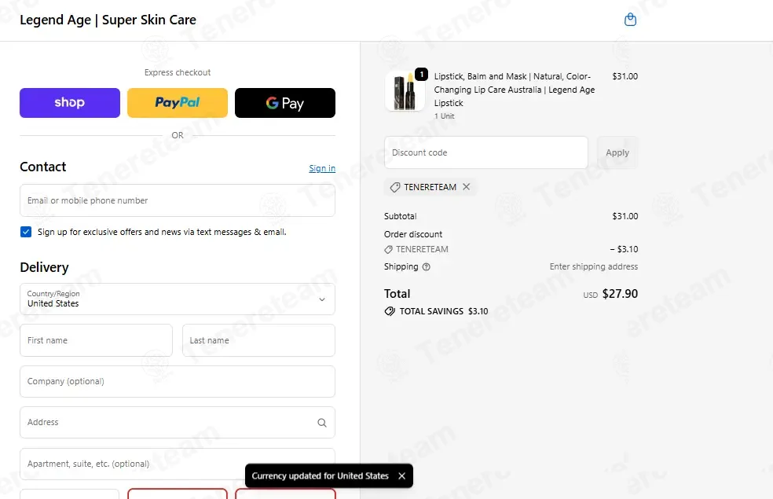Pay with Shop Pay express checkout
The width and height of the screenshot is (773, 499).
pos(70,103)
